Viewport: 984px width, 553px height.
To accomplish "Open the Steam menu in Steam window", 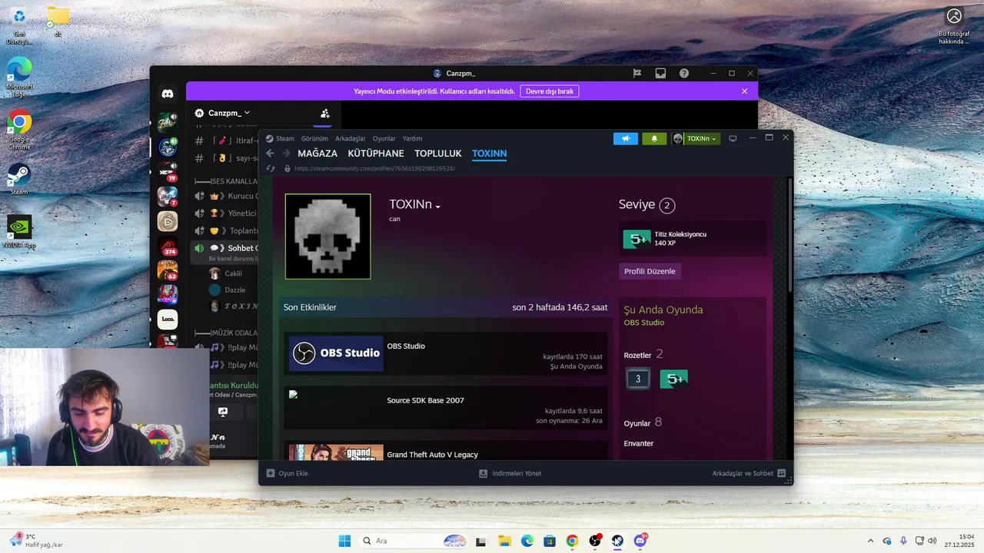I will (281, 138).
